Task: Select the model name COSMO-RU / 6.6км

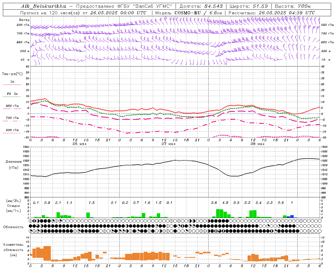Action: point(198,13)
